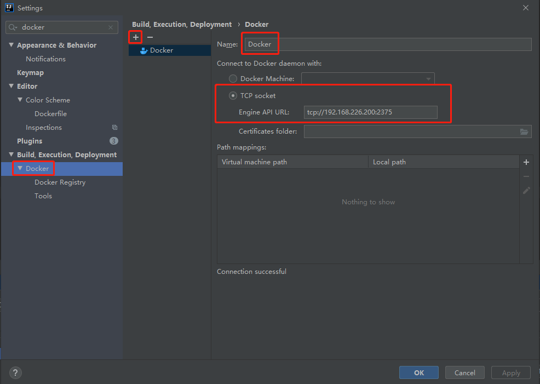Click Build, Execution, Deployment breadcrumb

pos(182,25)
